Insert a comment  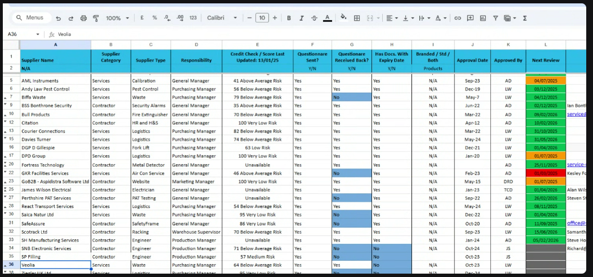point(470,18)
